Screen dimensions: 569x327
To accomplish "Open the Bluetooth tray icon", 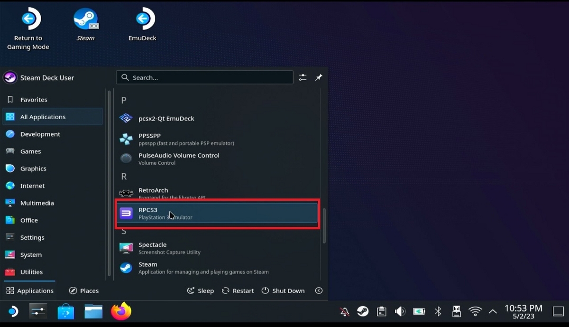I will pyautogui.click(x=438, y=312).
